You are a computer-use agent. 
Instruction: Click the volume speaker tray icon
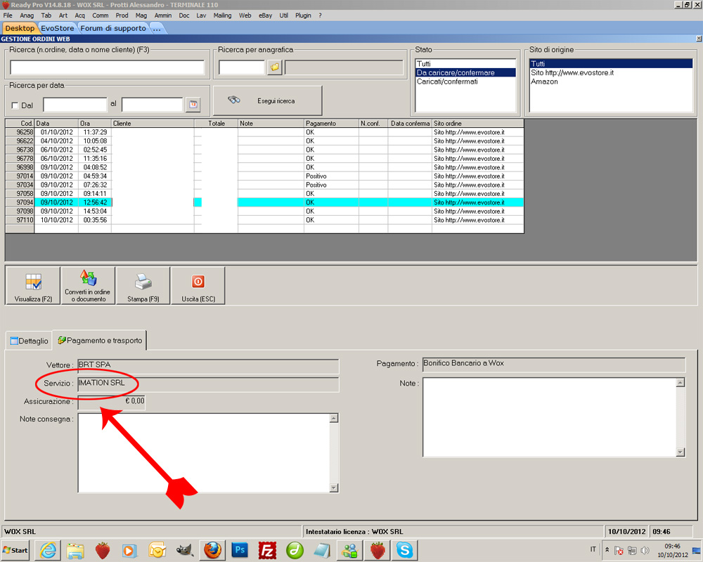(x=645, y=550)
